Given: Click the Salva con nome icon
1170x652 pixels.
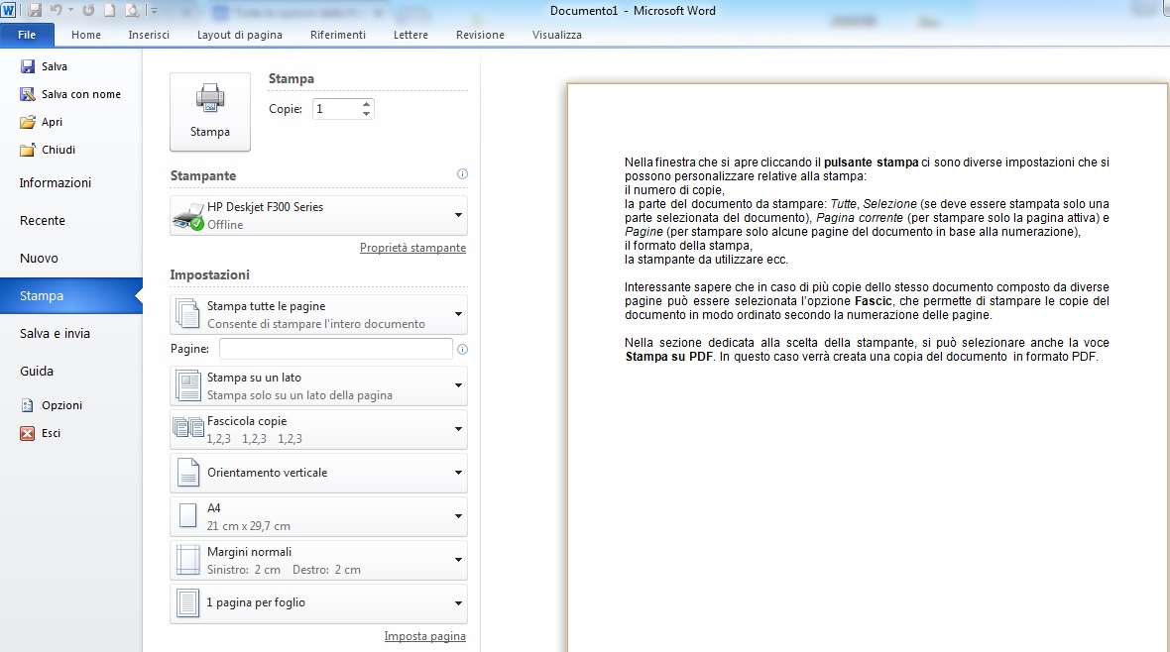Looking at the screenshot, I should coord(28,94).
